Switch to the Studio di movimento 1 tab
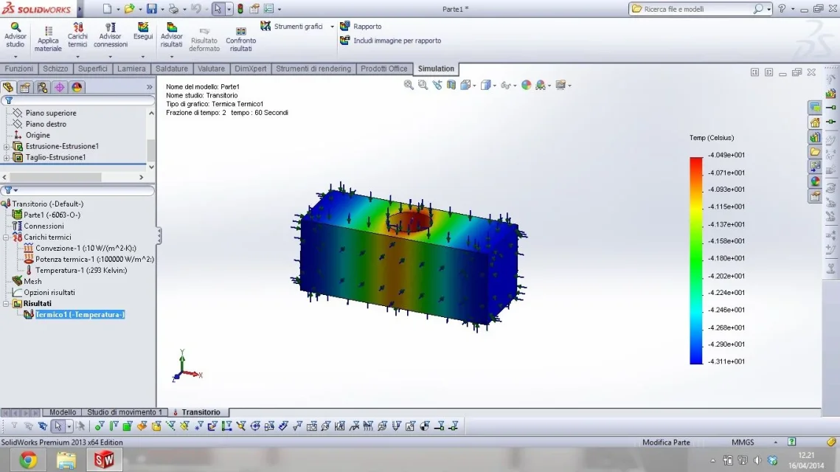This screenshot has height=472, width=840. pos(125,412)
